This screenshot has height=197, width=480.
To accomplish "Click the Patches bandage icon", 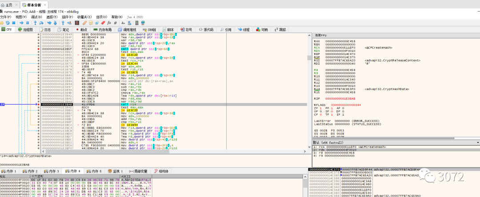I will click(x=84, y=23).
